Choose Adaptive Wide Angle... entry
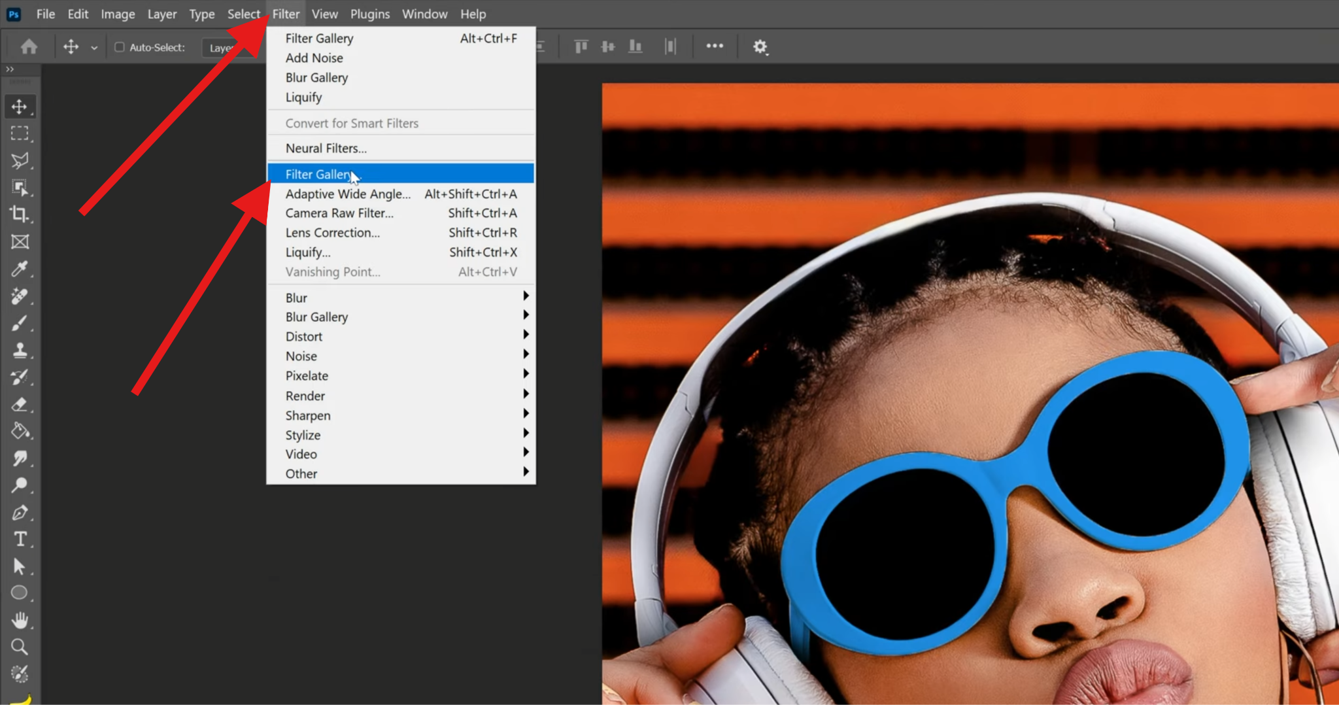This screenshot has height=705, width=1339. 401,194
